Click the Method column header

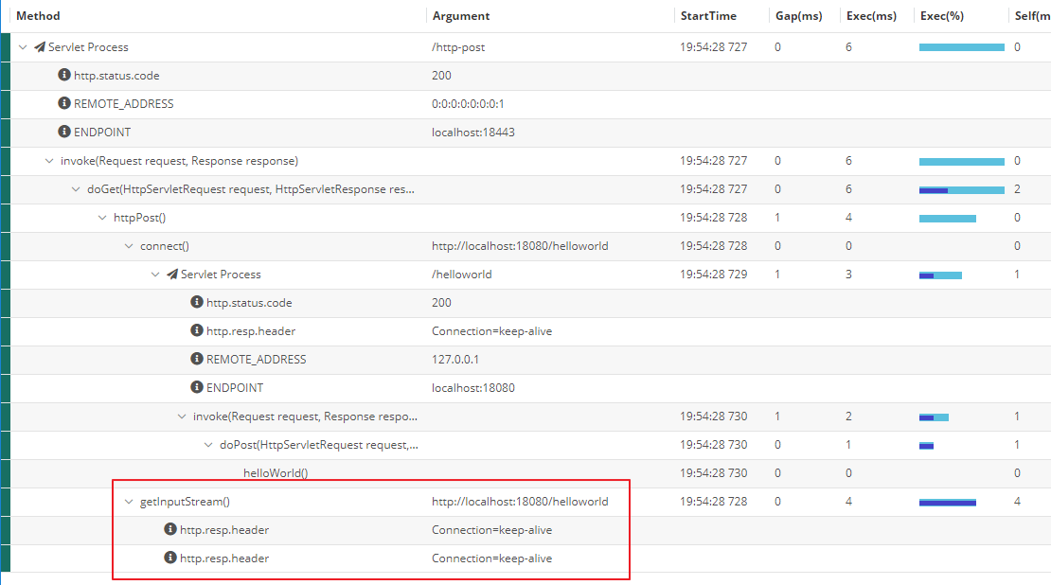(x=39, y=15)
